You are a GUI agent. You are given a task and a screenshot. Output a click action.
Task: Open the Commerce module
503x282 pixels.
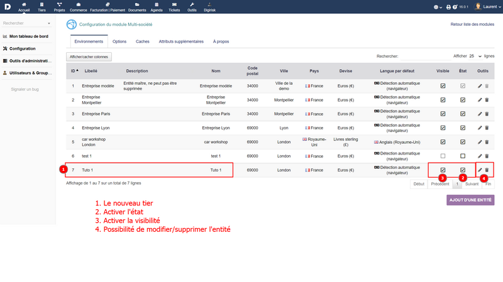click(x=78, y=7)
